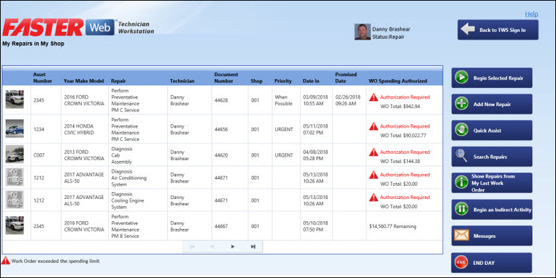The width and height of the screenshot is (556, 278).
Task: Click document number 44656
Action: [x=221, y=130]
